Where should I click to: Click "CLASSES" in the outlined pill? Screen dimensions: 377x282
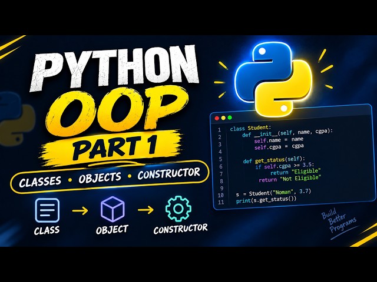pos(40,182)
